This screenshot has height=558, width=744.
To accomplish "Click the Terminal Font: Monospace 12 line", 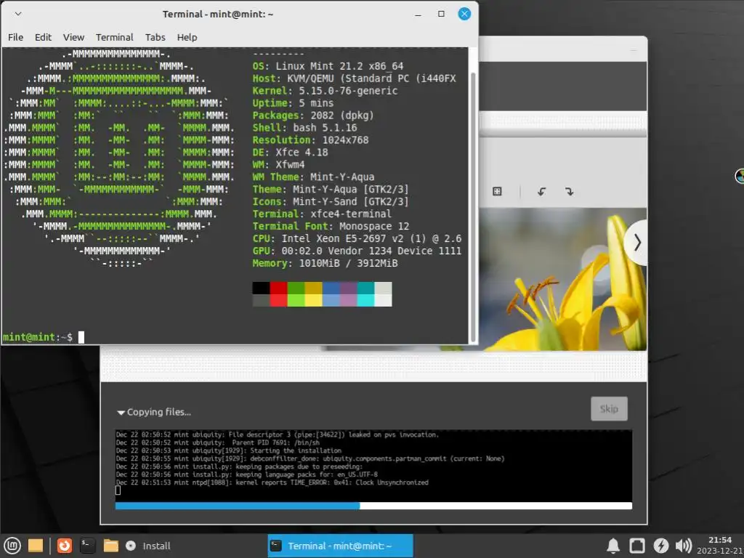I will click(331, 227).
